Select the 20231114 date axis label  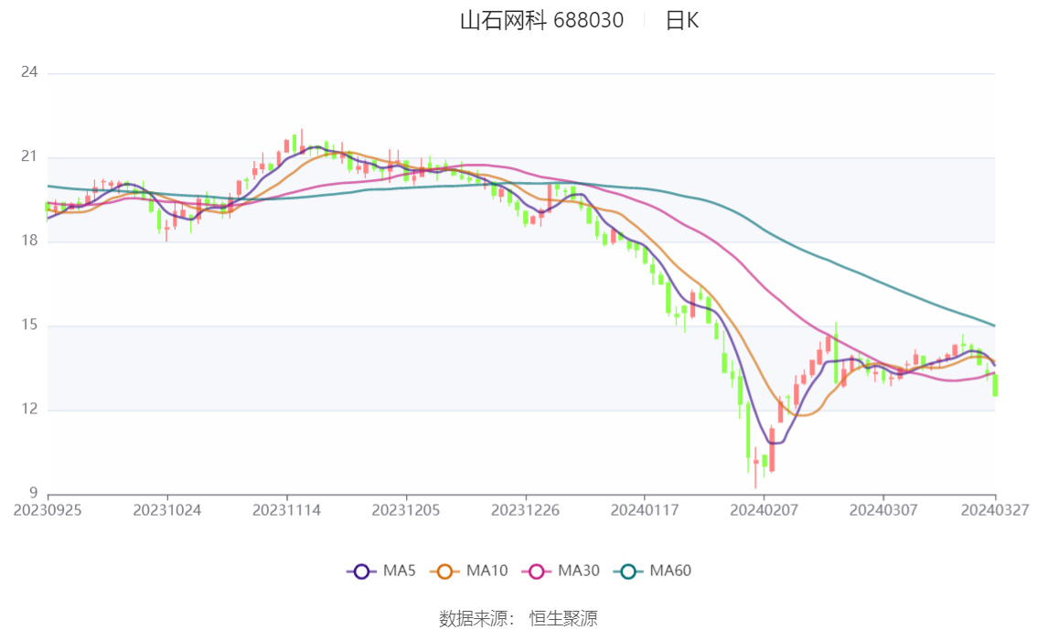point(286,510)
